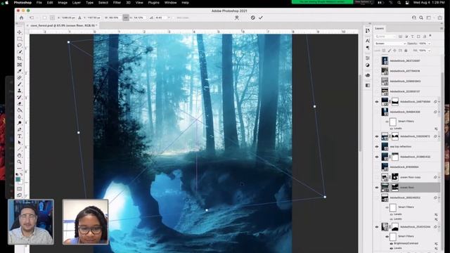Open the Layer menu

coord(77,3)
